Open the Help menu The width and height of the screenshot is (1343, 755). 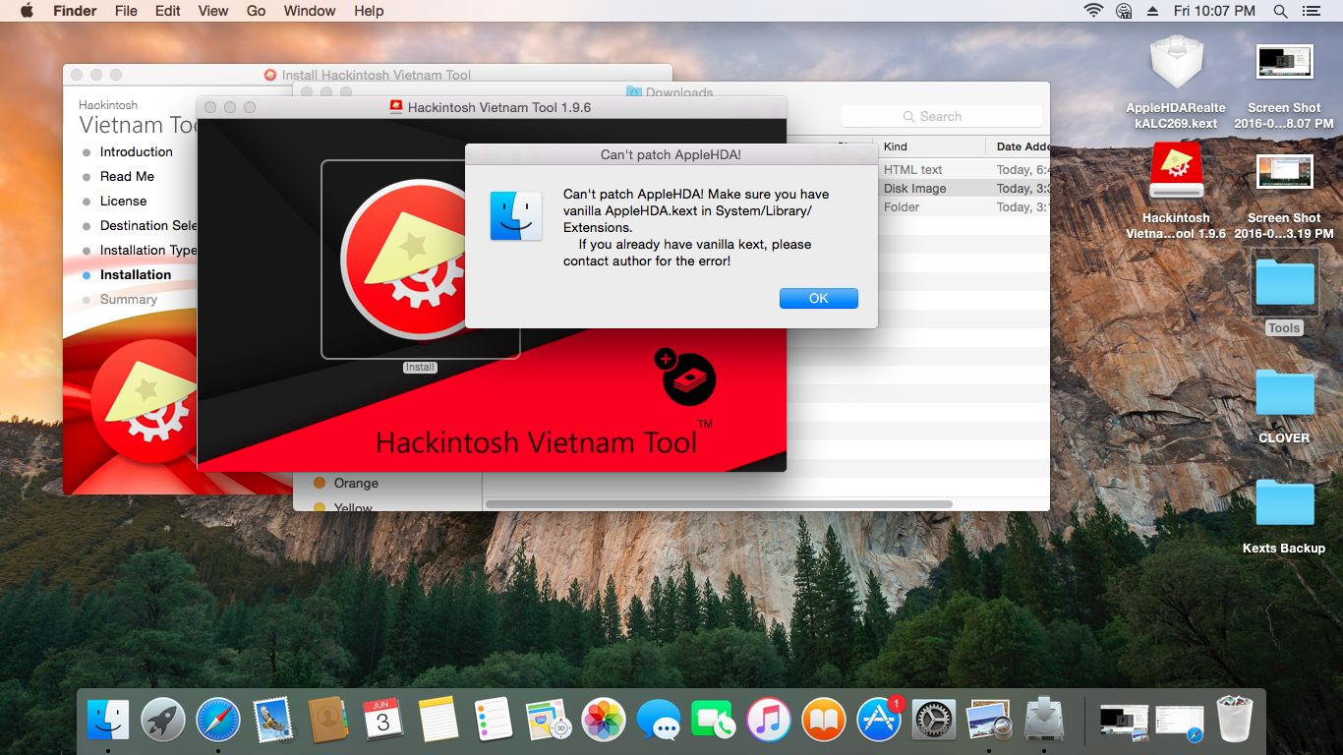(x=369, y=11)
